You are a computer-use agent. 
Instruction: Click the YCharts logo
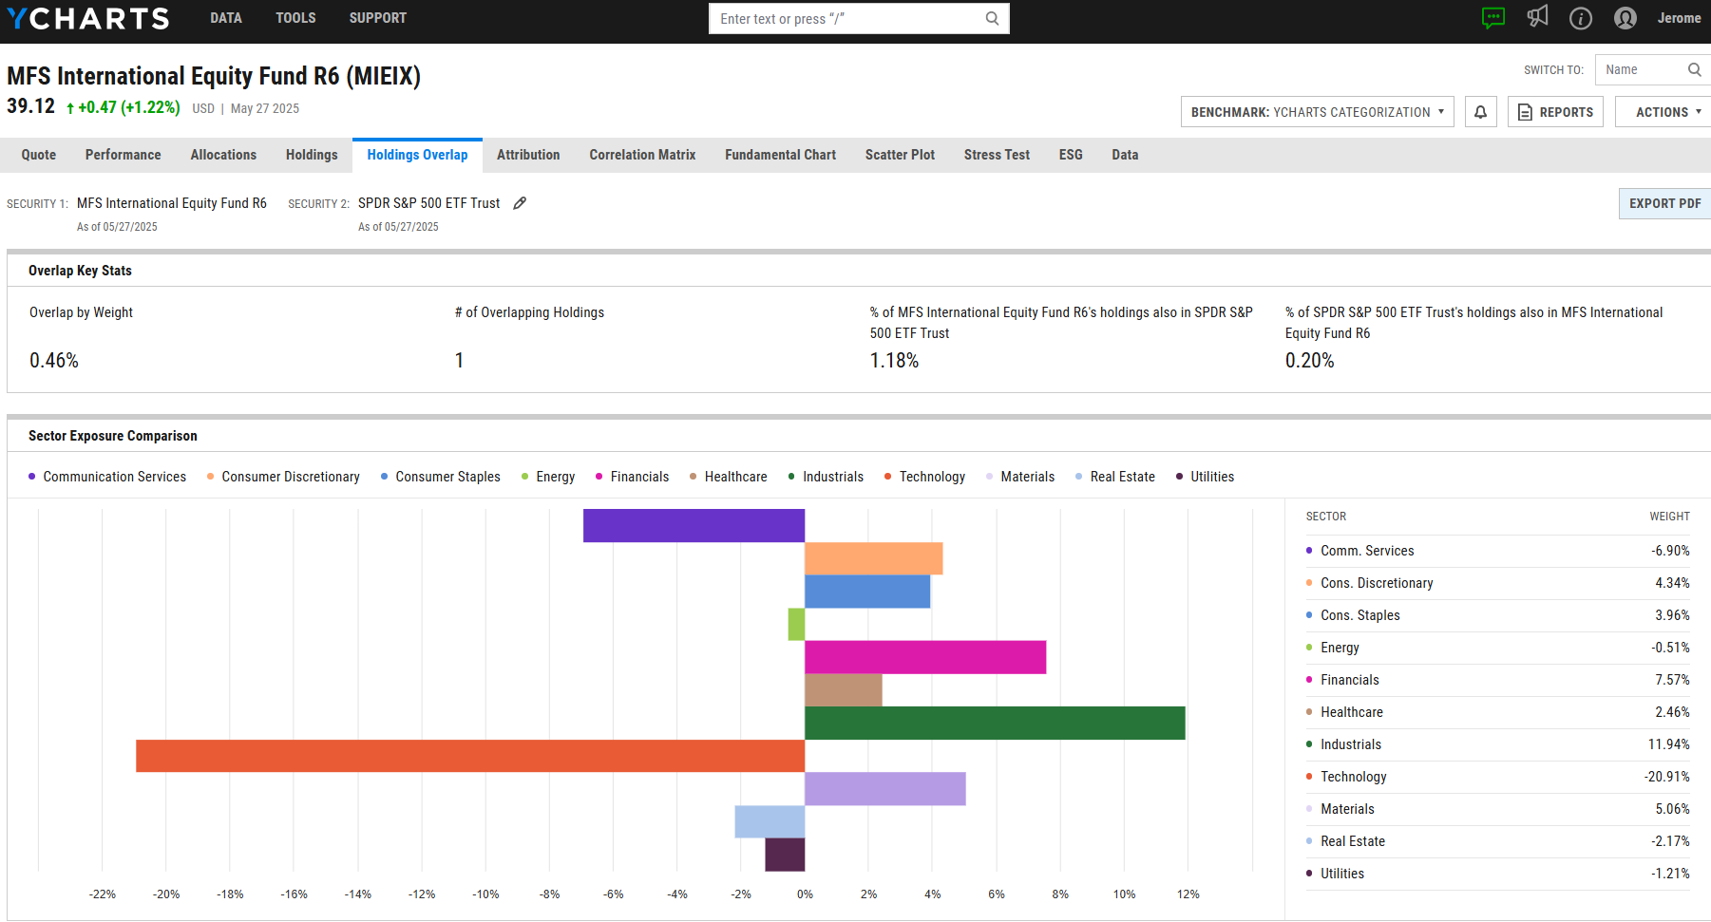click(x=88, y=18)
